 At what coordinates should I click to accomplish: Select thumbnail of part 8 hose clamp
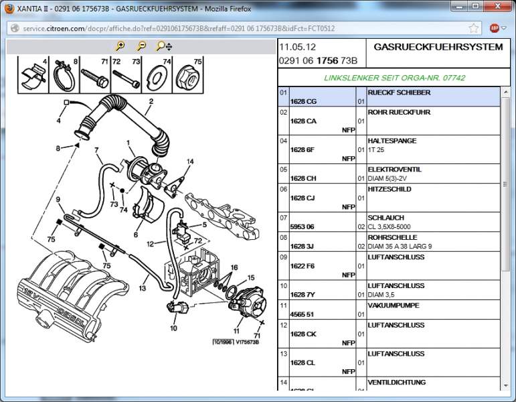[64, 75]
